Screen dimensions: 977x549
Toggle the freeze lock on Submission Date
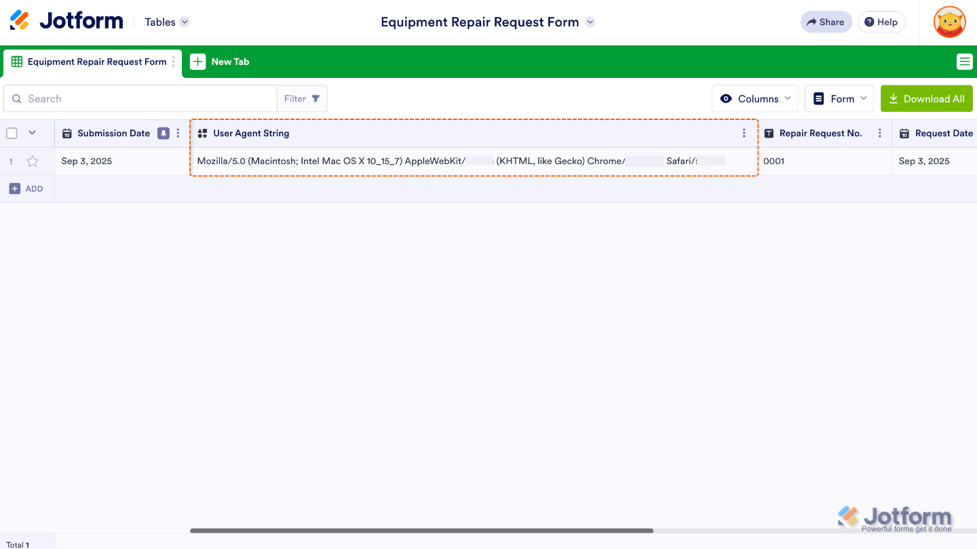(163, 133)
